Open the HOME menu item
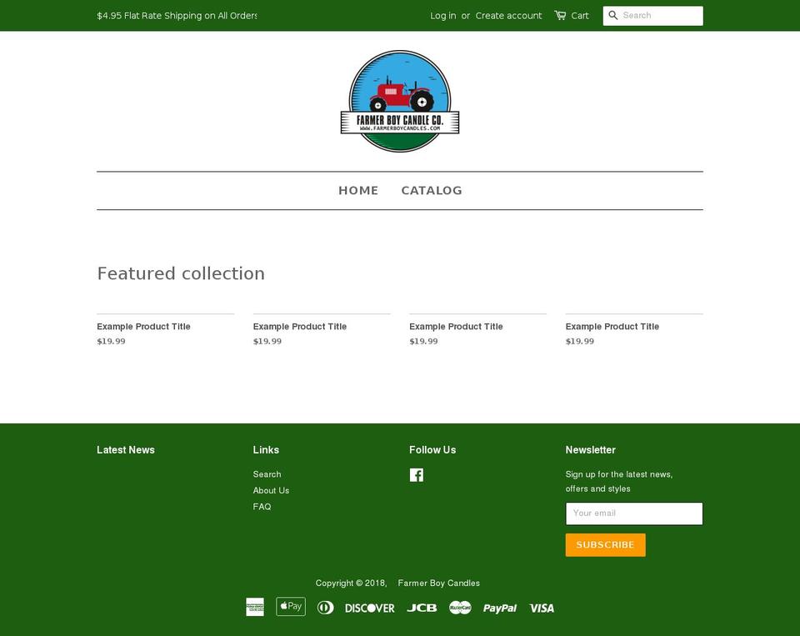Image resolution: width=800 pixels, height=636 pixels. click(358, 190)
